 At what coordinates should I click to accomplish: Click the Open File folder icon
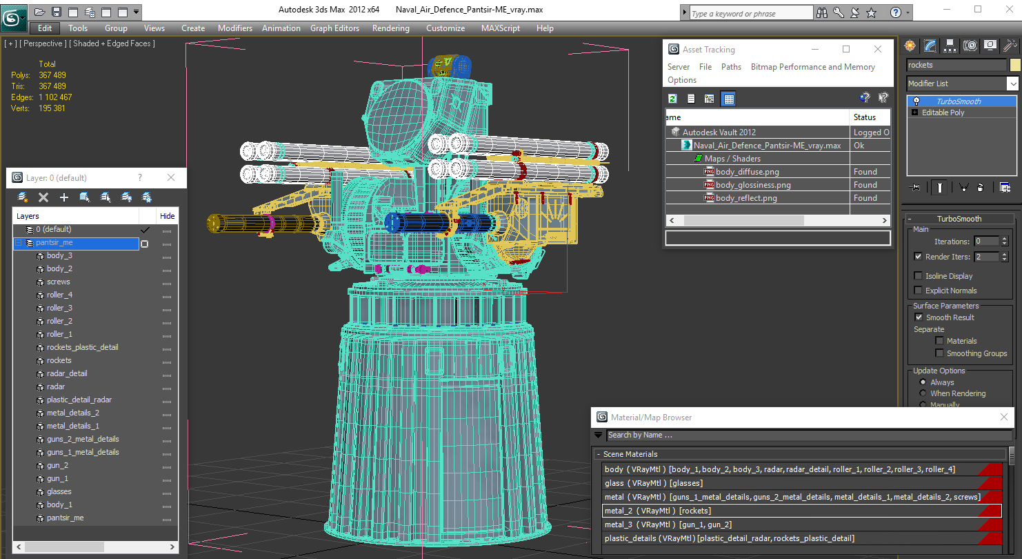pos(40,12)
